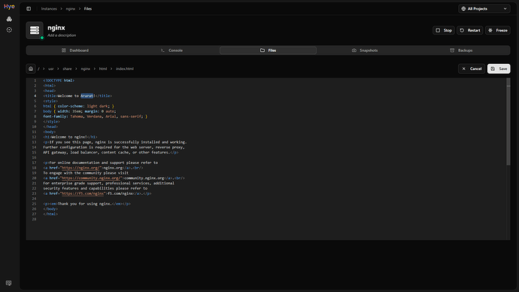Open Instances in top breadcrumb
The image size is (519, 292).
tap(49, 8)
